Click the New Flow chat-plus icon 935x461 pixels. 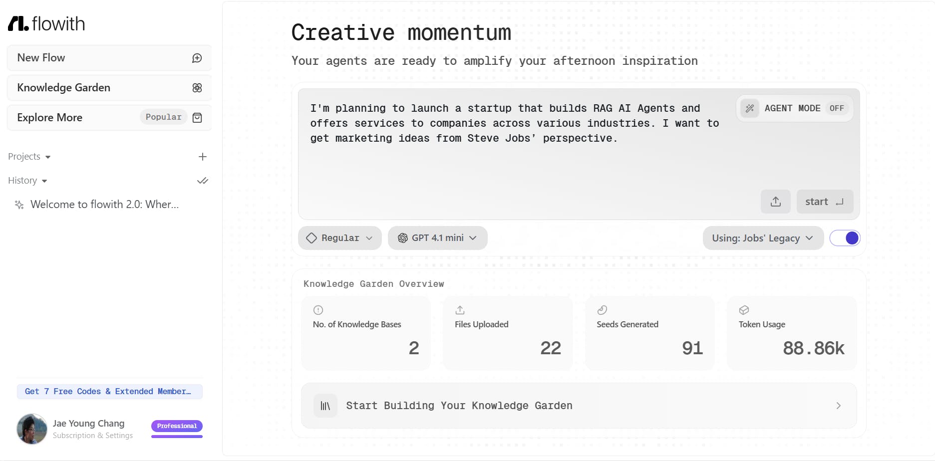click(197, 58)
